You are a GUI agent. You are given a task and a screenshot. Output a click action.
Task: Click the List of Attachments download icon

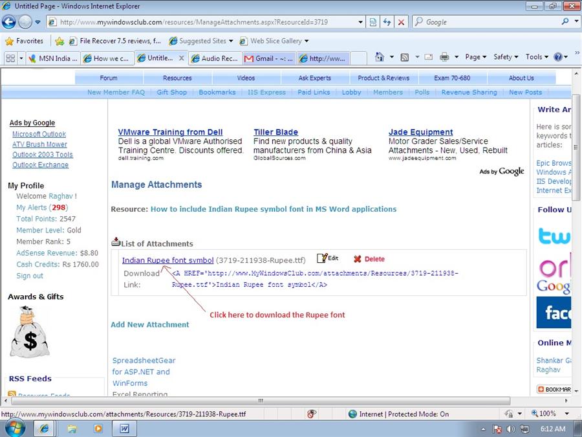116,242
